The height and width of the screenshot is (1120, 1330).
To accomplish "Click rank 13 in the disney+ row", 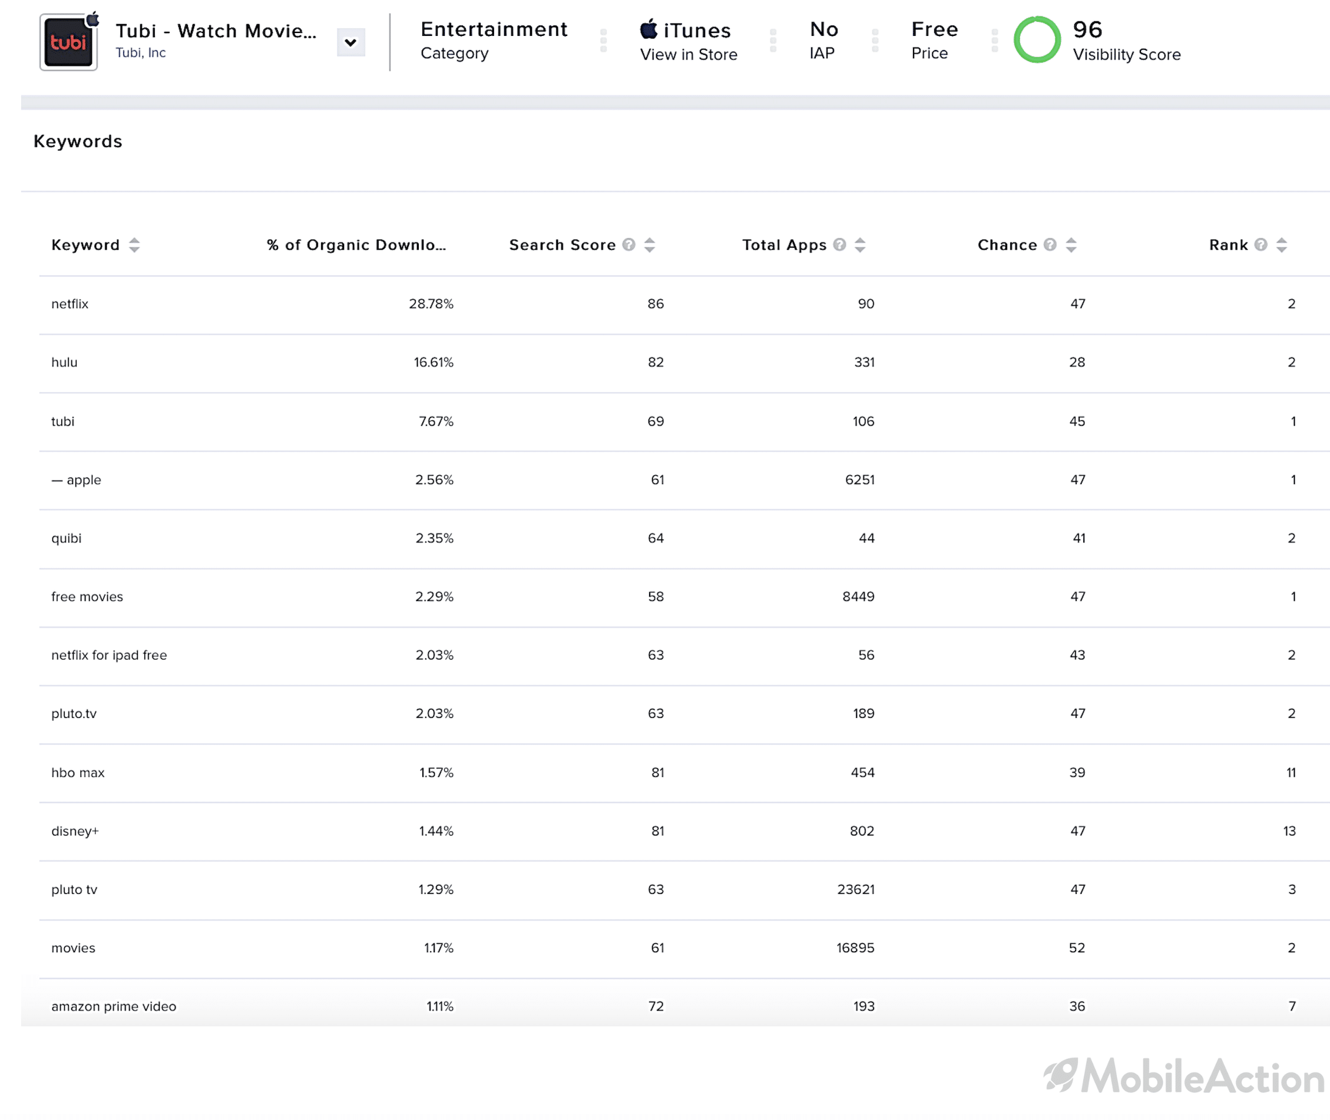I will (1289, 831).
